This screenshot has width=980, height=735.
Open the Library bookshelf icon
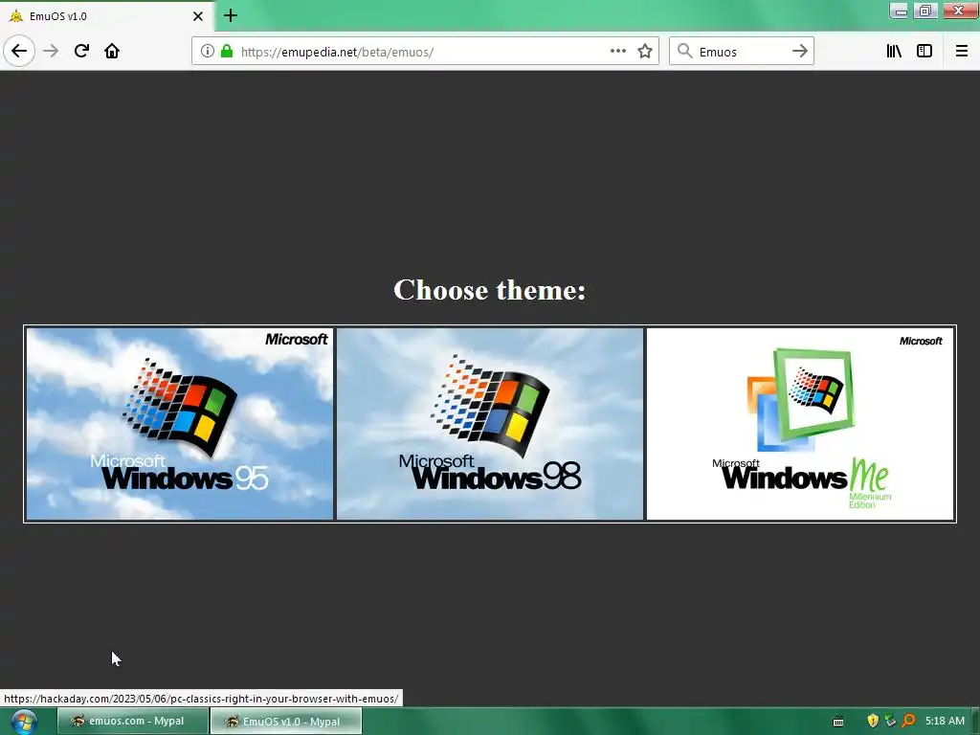[894, 52]
